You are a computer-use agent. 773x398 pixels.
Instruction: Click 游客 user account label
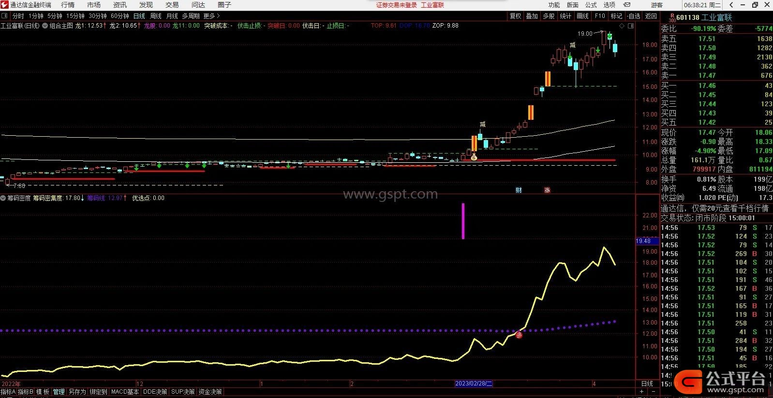(x=657, y=5)
